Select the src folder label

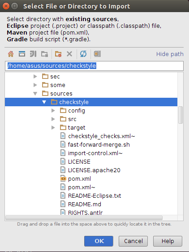(72, 119)
